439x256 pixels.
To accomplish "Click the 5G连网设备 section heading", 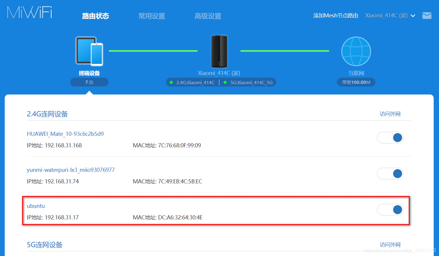I will pyautogui.click(x=45, y=245).
